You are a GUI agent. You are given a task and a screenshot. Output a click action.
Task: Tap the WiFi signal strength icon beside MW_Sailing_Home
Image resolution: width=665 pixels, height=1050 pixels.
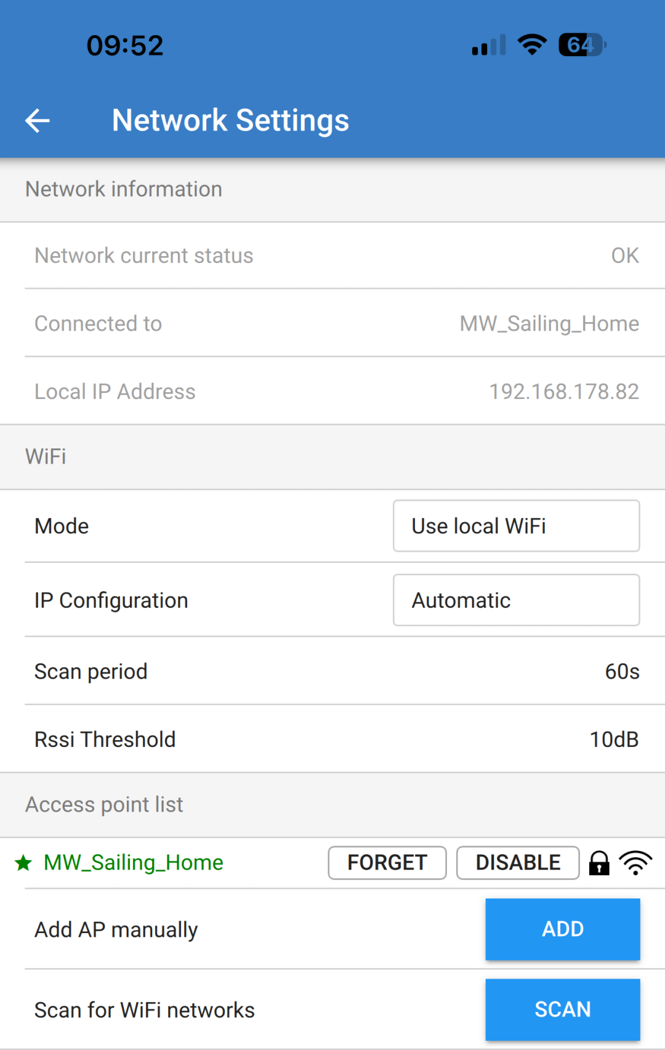[x=635, y=862]
